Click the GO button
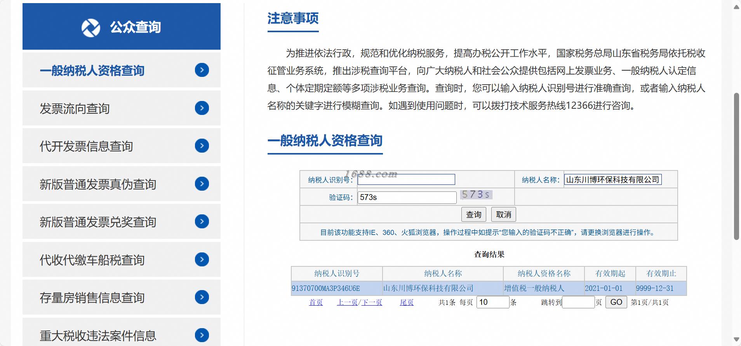Image resolution: width=741 pixels, height=346 pixels. 616,302
